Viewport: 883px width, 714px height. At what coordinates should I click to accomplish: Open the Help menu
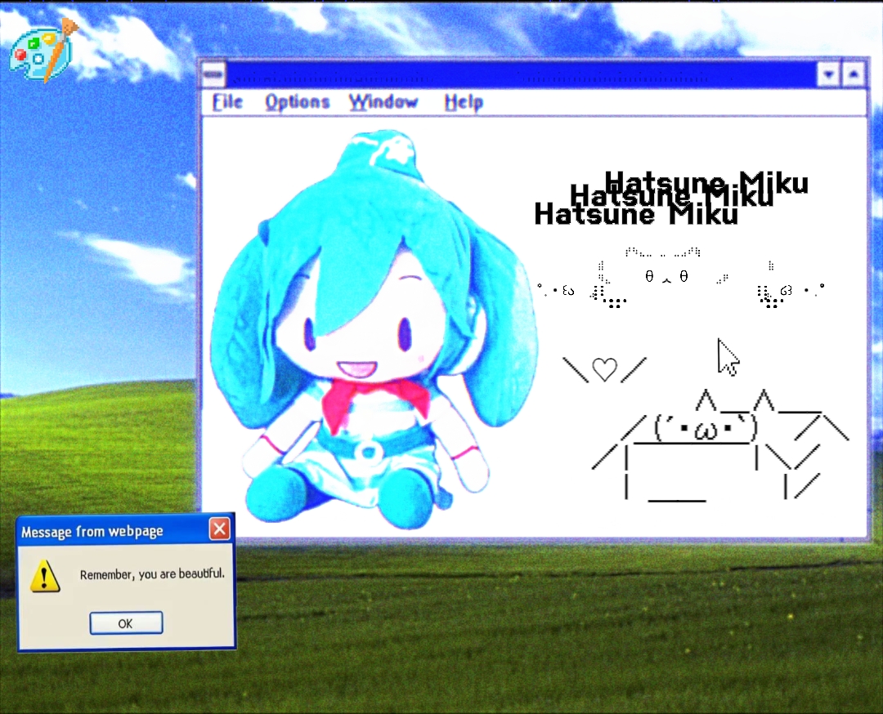(x=464, y=102)
